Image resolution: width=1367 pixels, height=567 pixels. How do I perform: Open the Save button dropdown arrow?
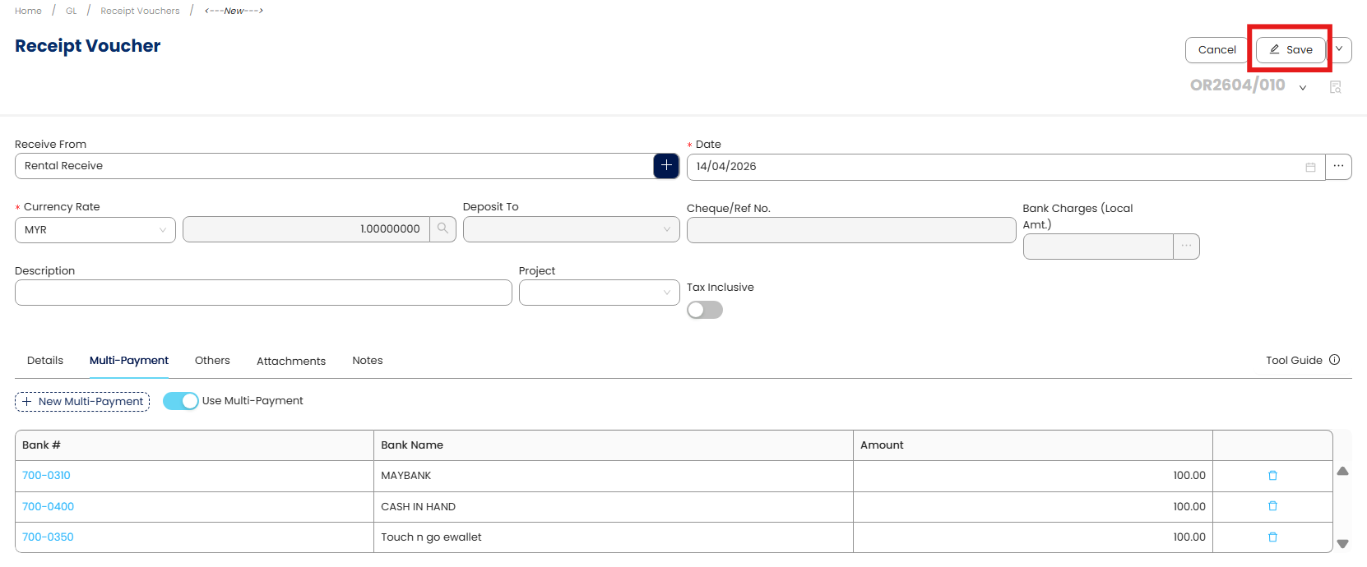[x=1339, y=49]
